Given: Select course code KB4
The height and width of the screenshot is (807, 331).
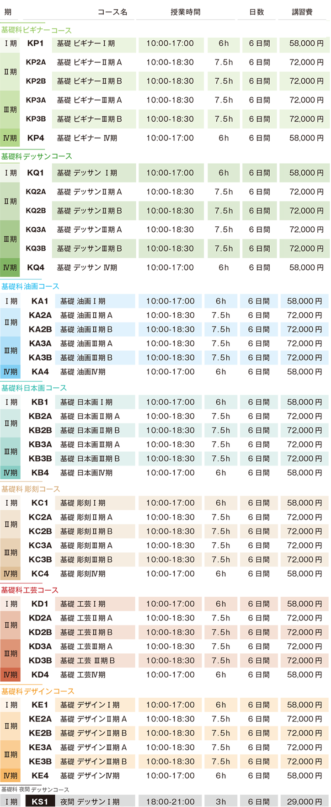Looking at the screenshot, I should click(x=40, y=473).
